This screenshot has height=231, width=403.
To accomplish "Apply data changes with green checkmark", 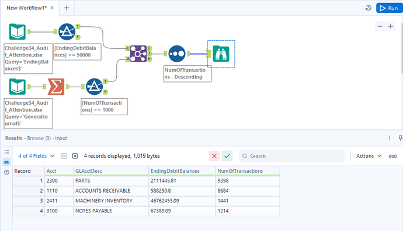I will point(227,156).
